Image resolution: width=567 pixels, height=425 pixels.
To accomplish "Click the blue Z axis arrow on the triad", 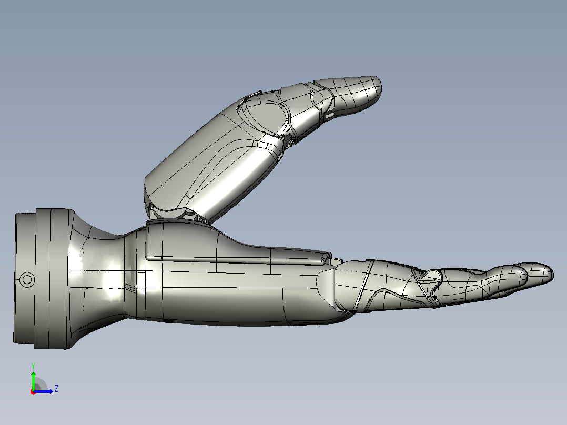I will (x=43, y=391).
